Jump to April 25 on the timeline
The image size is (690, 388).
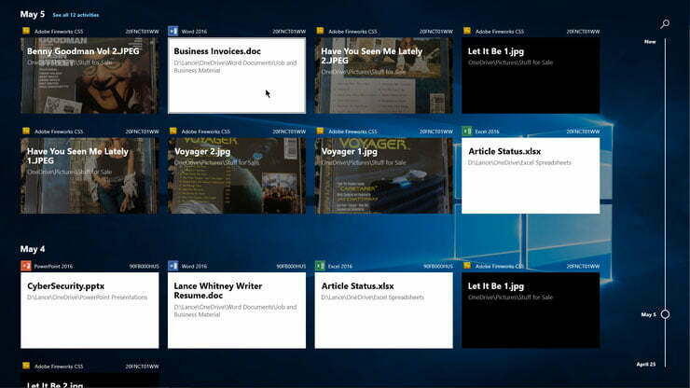coord(646,364)
